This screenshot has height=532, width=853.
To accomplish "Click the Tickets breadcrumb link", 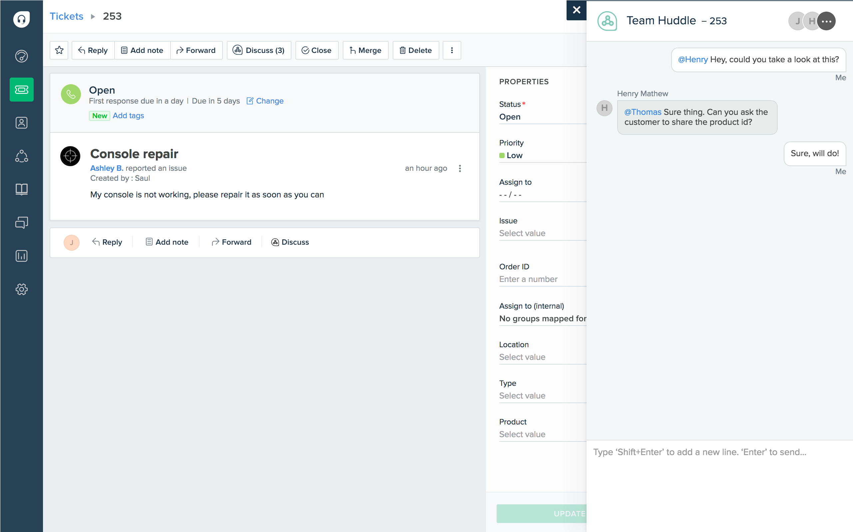I will [x=66, y=16].
